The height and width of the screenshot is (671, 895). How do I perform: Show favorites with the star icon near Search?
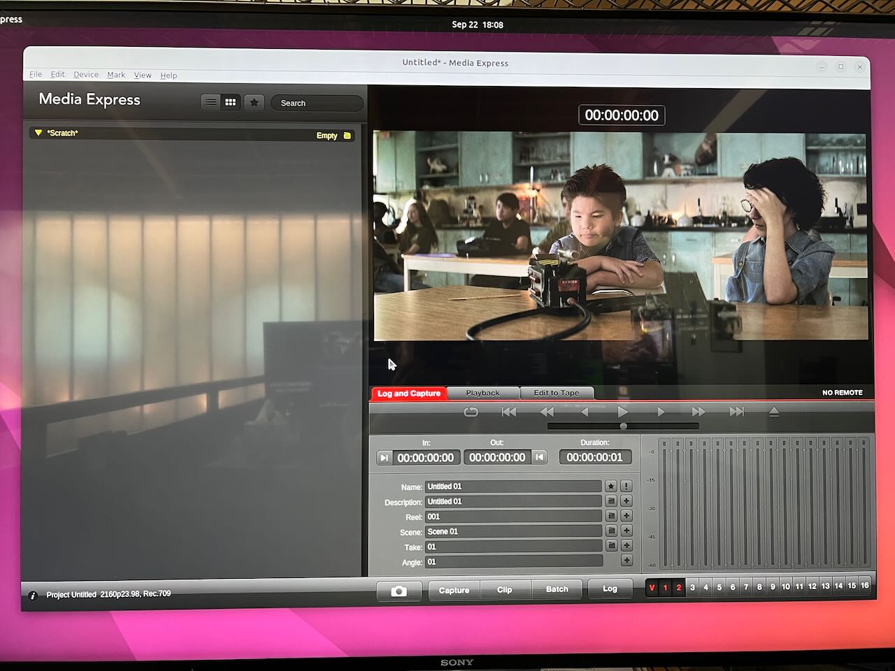[254, 102]
